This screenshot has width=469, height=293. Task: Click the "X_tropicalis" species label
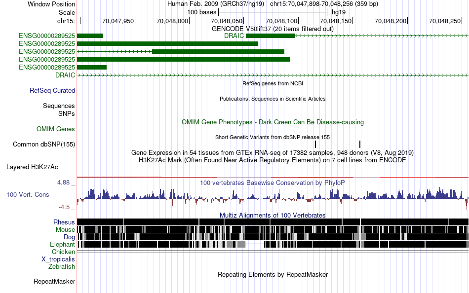(58, 259)
